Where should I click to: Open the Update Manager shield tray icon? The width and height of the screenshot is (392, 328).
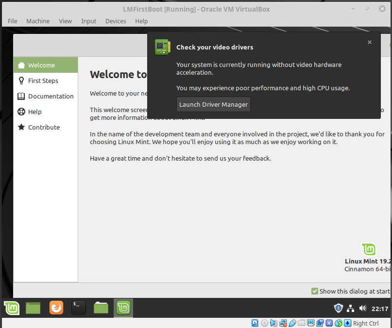pyautogui.click(x=338, y=308)
